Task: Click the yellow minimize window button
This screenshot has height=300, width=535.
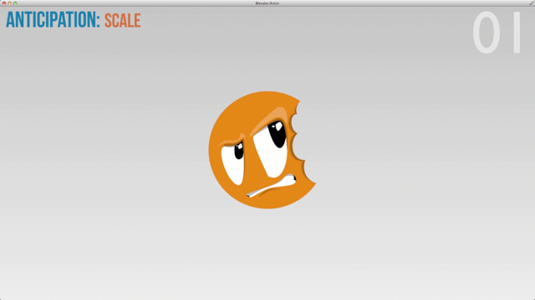Action: [9, 3]
